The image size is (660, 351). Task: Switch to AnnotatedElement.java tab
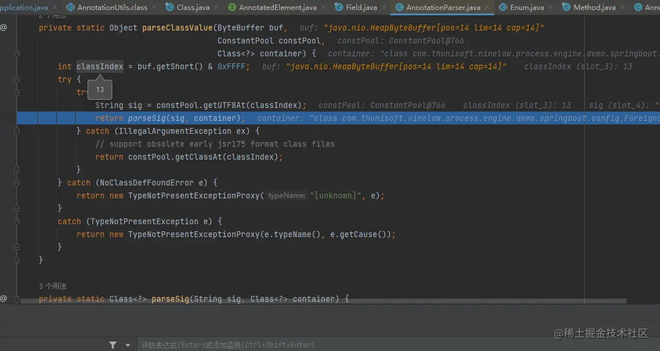(x=277, y=7)
